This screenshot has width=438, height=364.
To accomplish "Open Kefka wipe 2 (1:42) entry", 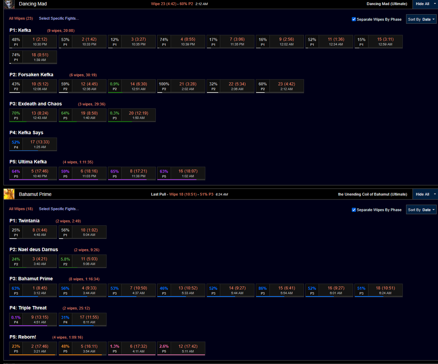I will (x=83, y=42).
